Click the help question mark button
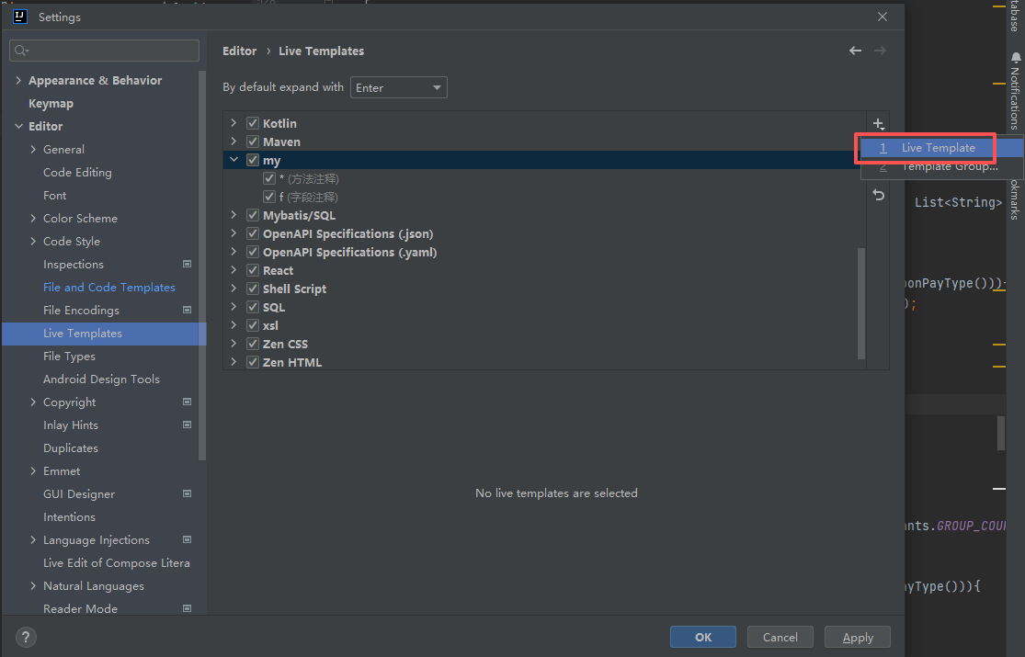Image resolution: width=1025 pixels, height=657 pixels. 26,637
